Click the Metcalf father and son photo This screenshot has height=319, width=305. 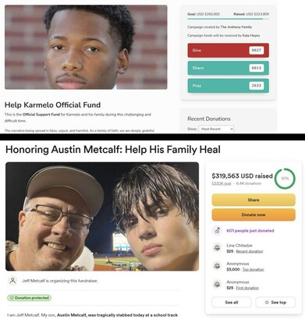coord(102,216)
